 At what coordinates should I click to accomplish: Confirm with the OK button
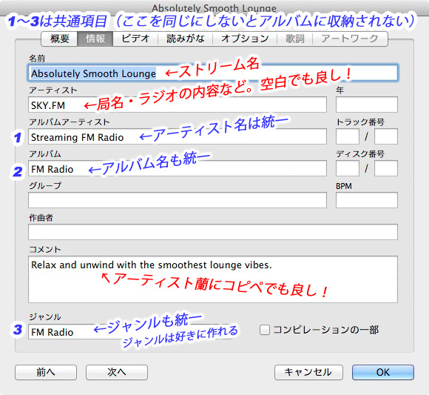pyautogui.click(x=383, y=372)
